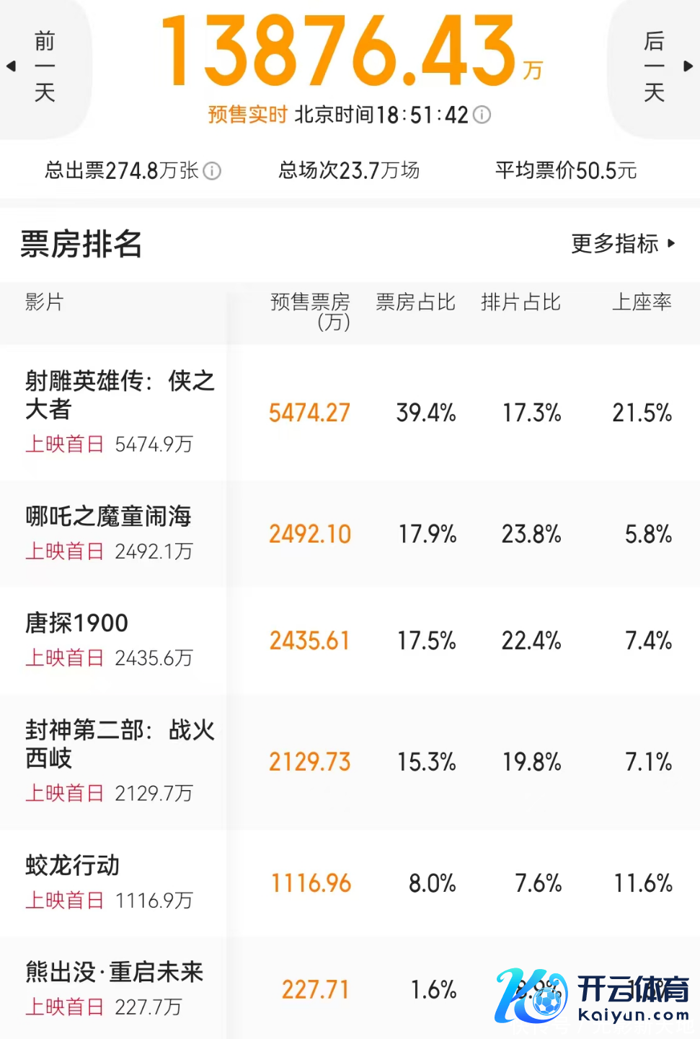Expand 更多指标 options
Image resolution: width=700 pixels, height=1039 pixels.
[624, 244]
